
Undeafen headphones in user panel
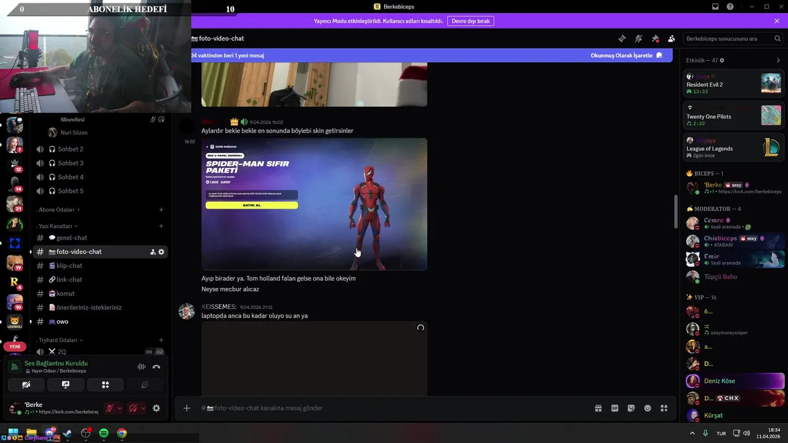(133, 408)
